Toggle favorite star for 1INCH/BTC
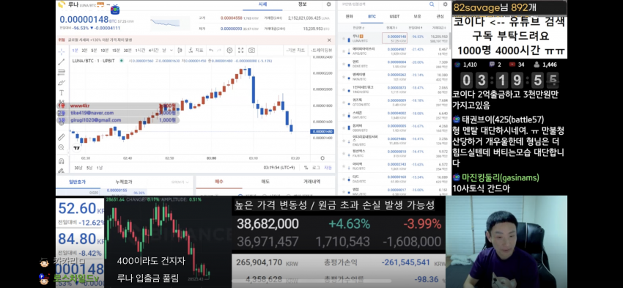 (x=344, y=89)
